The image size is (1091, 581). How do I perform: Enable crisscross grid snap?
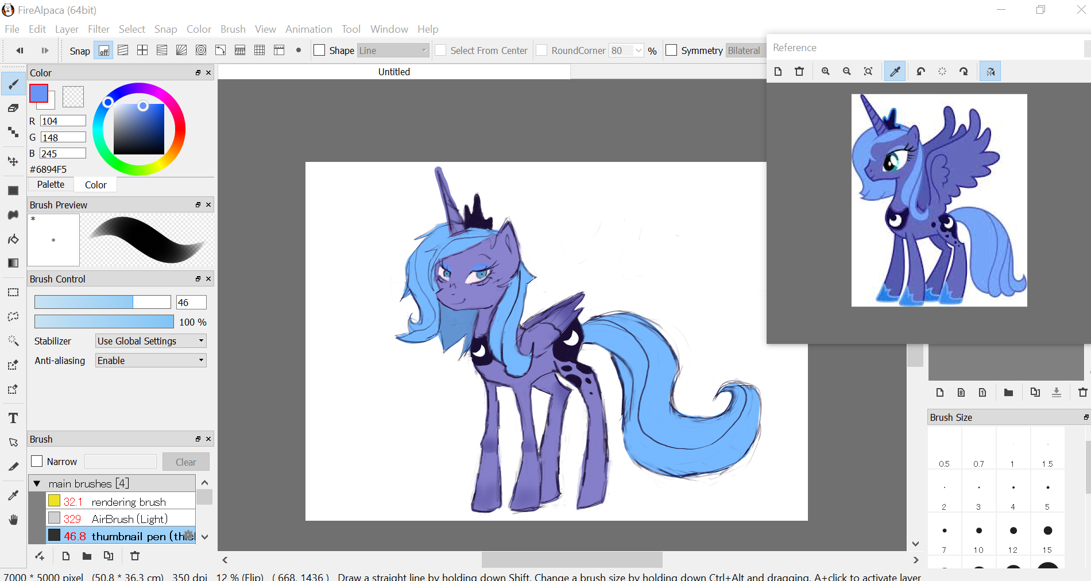tap(142, 51)
